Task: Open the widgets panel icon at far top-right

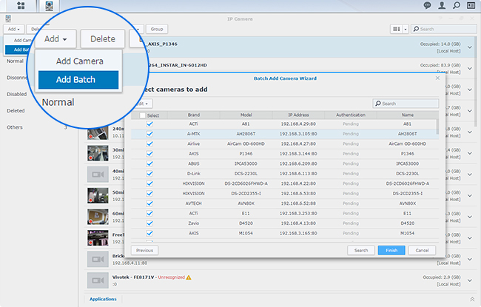Action: pos(471,6)
